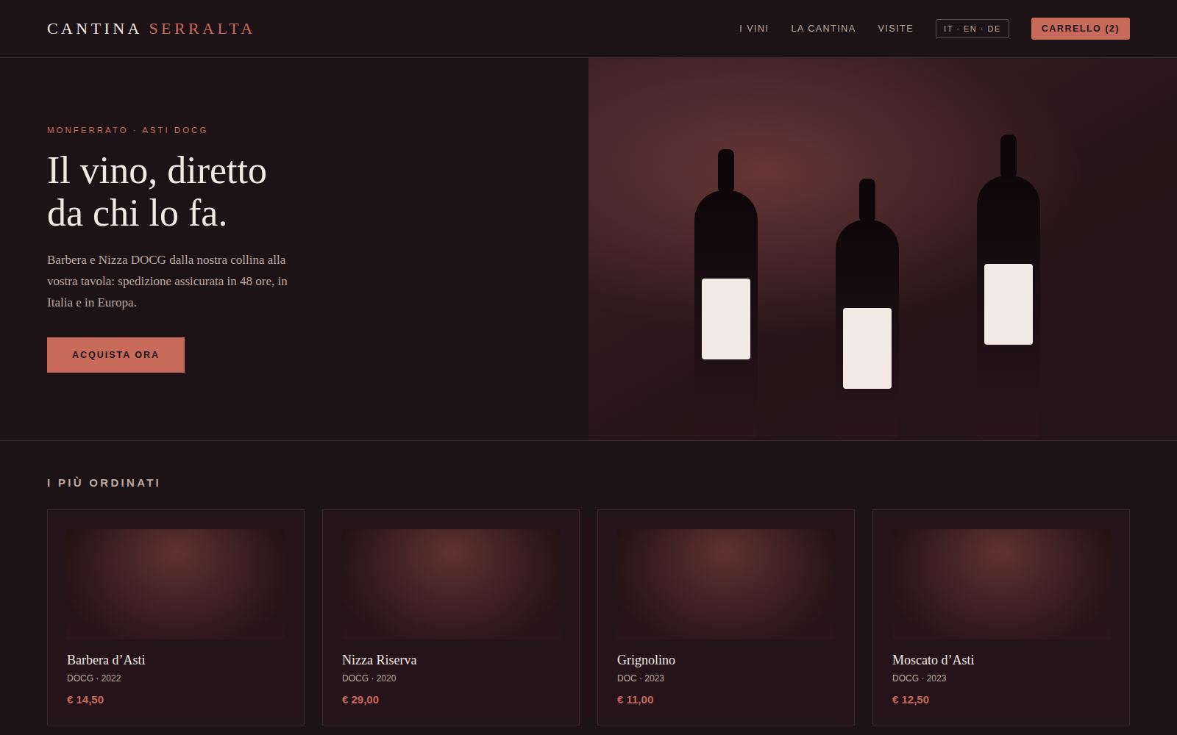Click the right wine bottle illustration
Image resolution: width=1177 pixels, height=735 pixels.
coord(1009,287)
